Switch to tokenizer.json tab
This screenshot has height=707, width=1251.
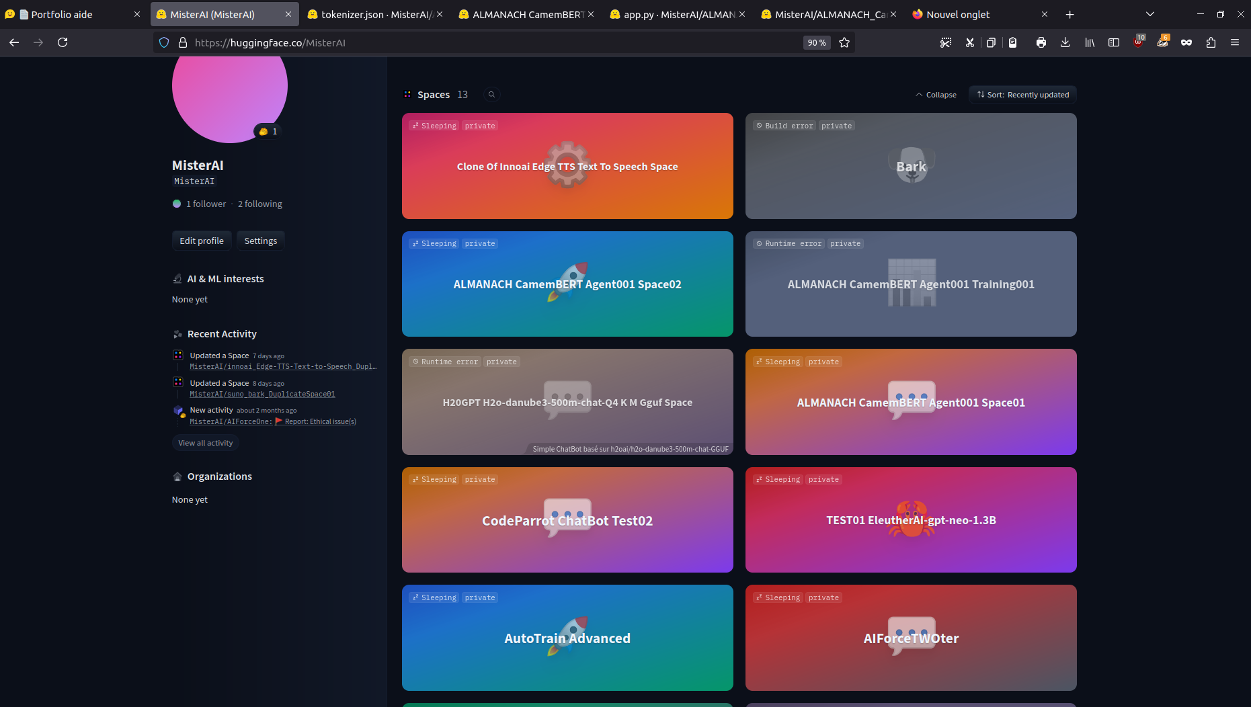[x=376, y=14]
